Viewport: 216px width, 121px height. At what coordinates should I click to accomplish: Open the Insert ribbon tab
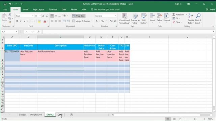pyautogui.click(x=26, y=10)
